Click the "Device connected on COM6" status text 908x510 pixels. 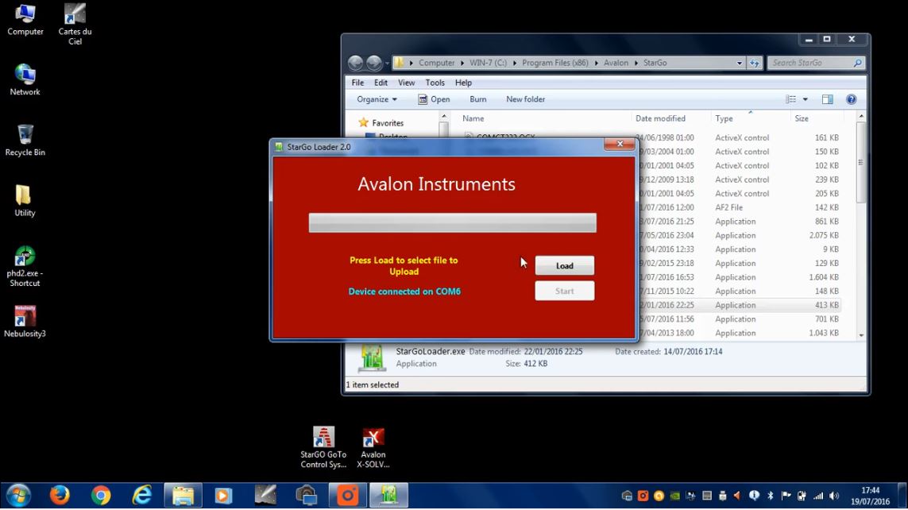[404, 292]
